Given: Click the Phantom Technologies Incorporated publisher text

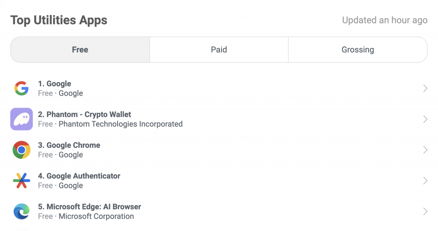Looking at the screenshot, I should (120, 124).
